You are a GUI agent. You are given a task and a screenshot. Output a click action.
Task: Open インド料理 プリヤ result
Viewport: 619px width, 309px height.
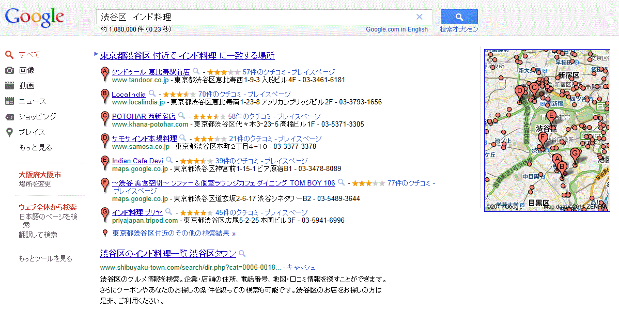[x=137, y=212]
